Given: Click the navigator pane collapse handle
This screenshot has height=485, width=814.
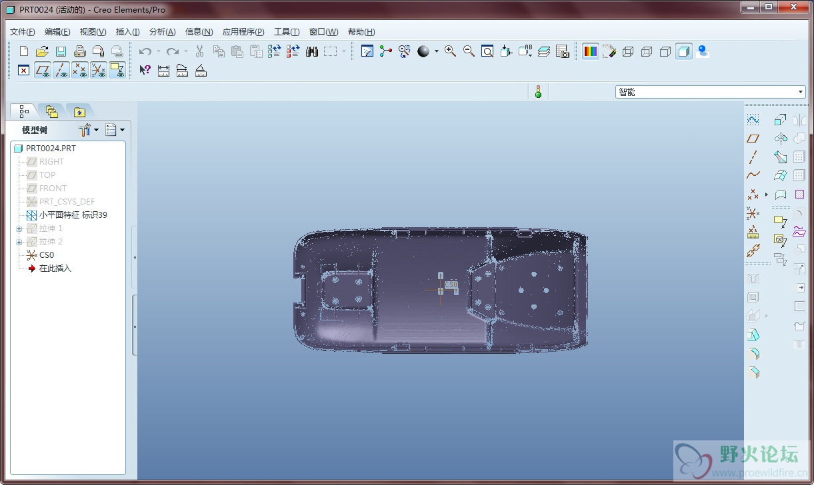Looking at the screenshot, I should tap(135, 326).
